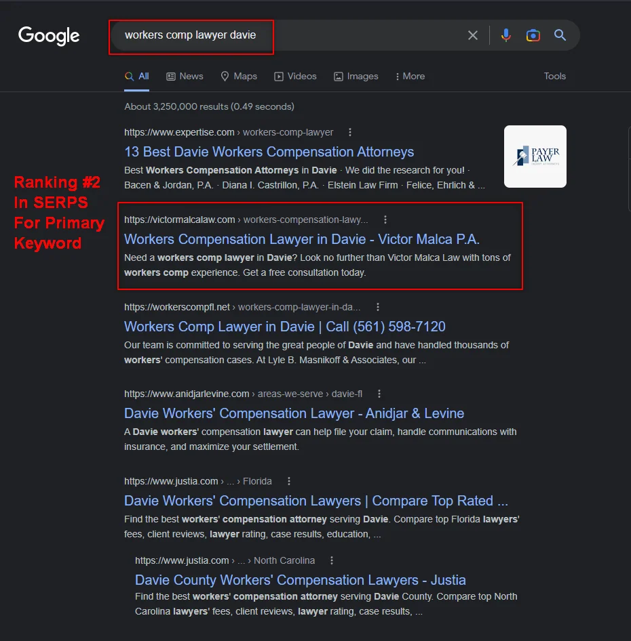Expand the More search categories menu
Viewport: 631px width, 641px height.
tap(410, 77)
